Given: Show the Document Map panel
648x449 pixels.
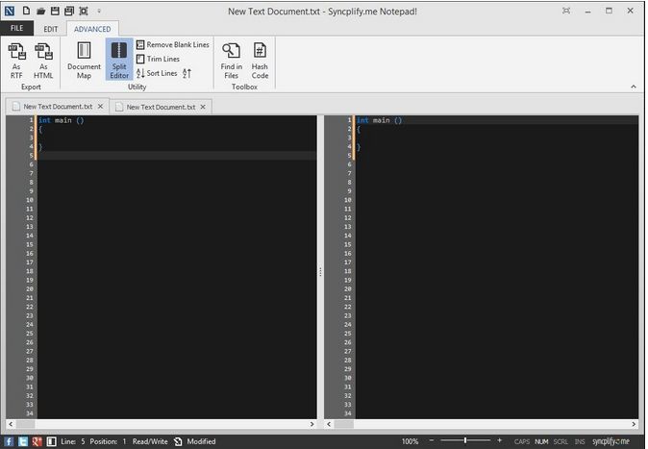Looking at the screenshot, I should point(84,61).
